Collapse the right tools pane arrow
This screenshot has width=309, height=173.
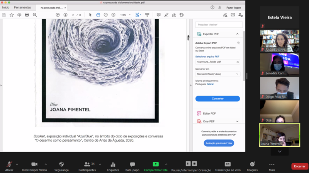coord(190,86)
